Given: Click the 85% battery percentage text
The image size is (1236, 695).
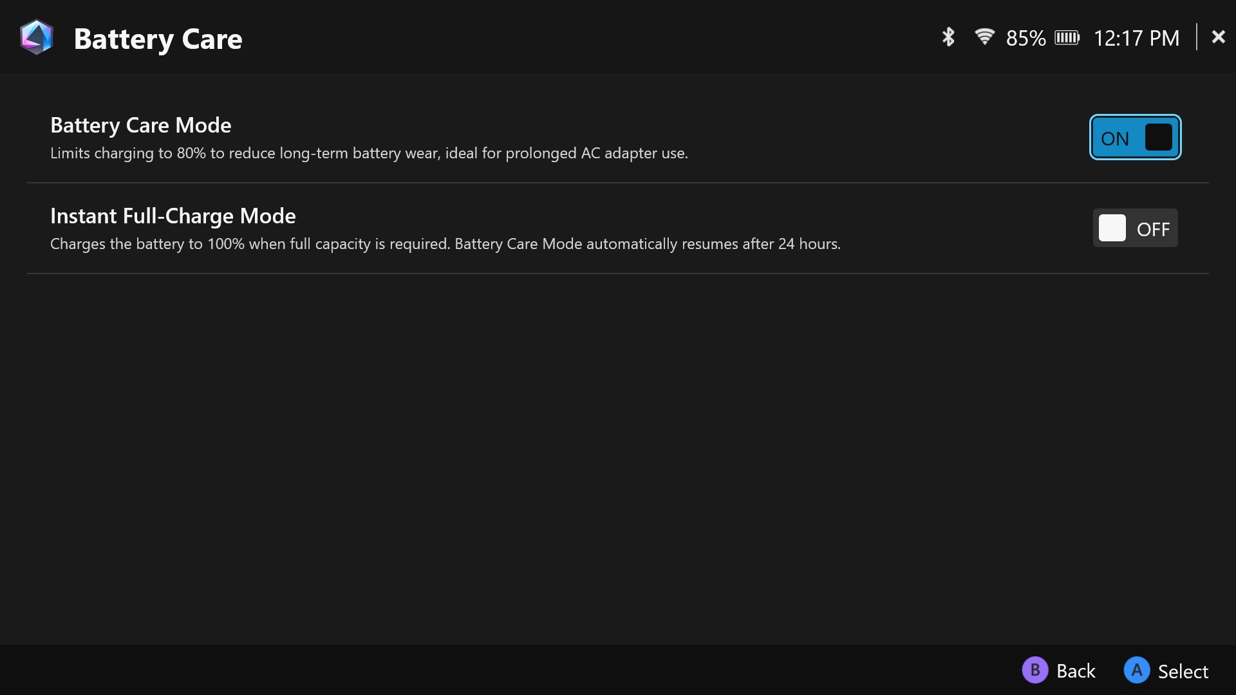Looking at the screenshot, I should [1025, 39].
